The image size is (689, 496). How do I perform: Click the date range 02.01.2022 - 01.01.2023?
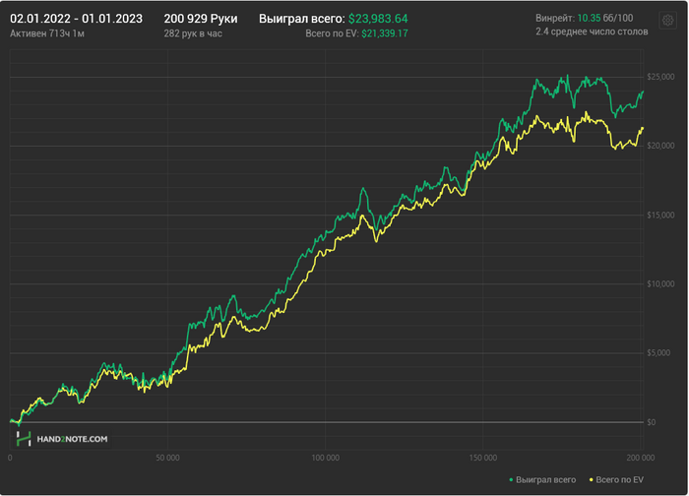pos(76,19)
